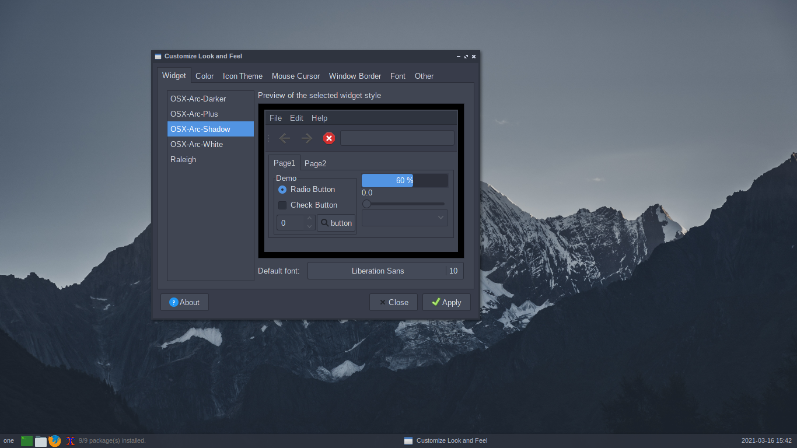Open the Edit menu in preview
This screenshot has width=797, height=448.
(x=297, y=118)
